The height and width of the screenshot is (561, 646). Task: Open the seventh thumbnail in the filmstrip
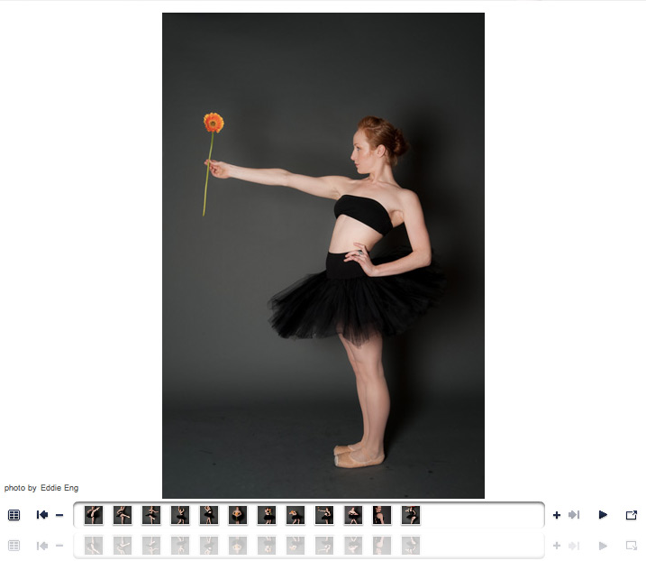[267, 515]
